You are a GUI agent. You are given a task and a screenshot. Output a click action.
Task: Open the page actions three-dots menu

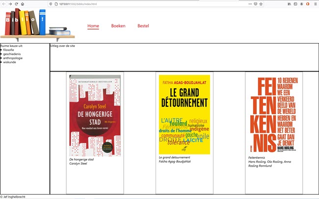pyautogui.click(x=250, y=4)
